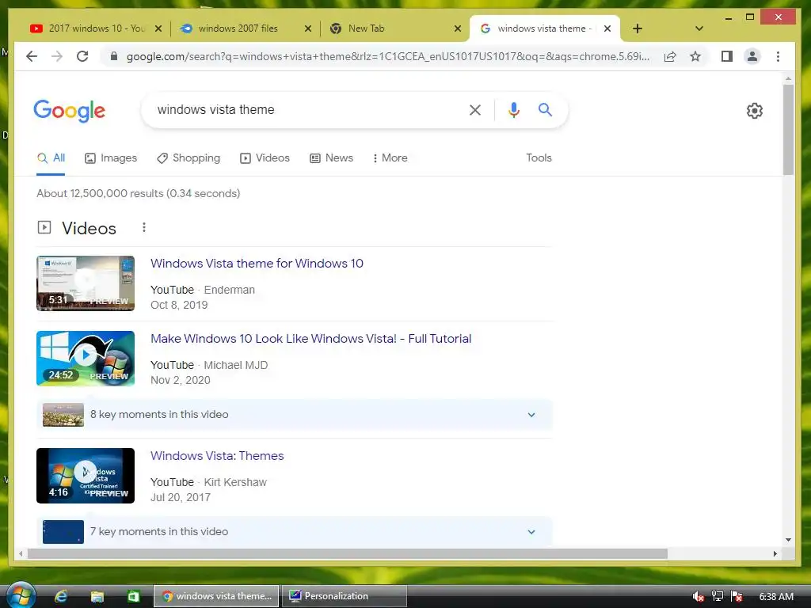Open Personalization window from taskbar
Viewport: 811px width, 608px height.
pyautogui.click(x=344, y=596)
